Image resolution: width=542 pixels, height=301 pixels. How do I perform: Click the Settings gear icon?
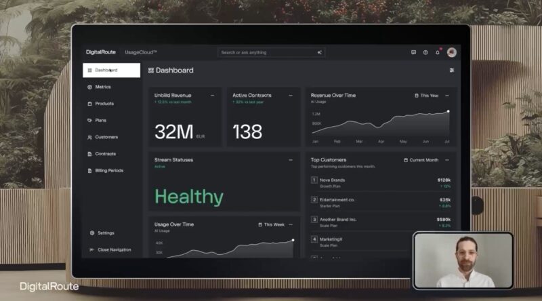(92, 233)
